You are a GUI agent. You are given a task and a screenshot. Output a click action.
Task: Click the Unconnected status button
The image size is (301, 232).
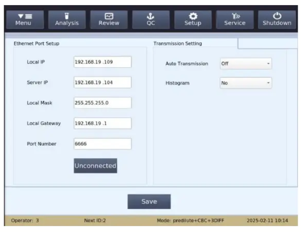pyautogui.click(x=96, y=166)
